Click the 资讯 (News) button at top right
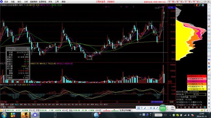Viewport: 211px width, 118px height. (x=180, y=2)
